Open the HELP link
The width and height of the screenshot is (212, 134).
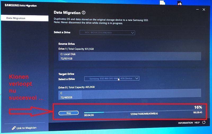[197, 123]
